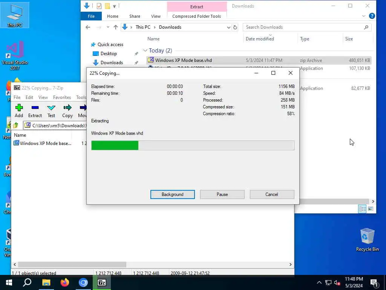Click the Extract contextual tab header

pos(197,7)
